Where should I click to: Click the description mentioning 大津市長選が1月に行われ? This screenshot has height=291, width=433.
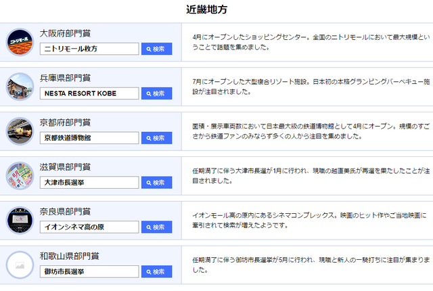311,175
